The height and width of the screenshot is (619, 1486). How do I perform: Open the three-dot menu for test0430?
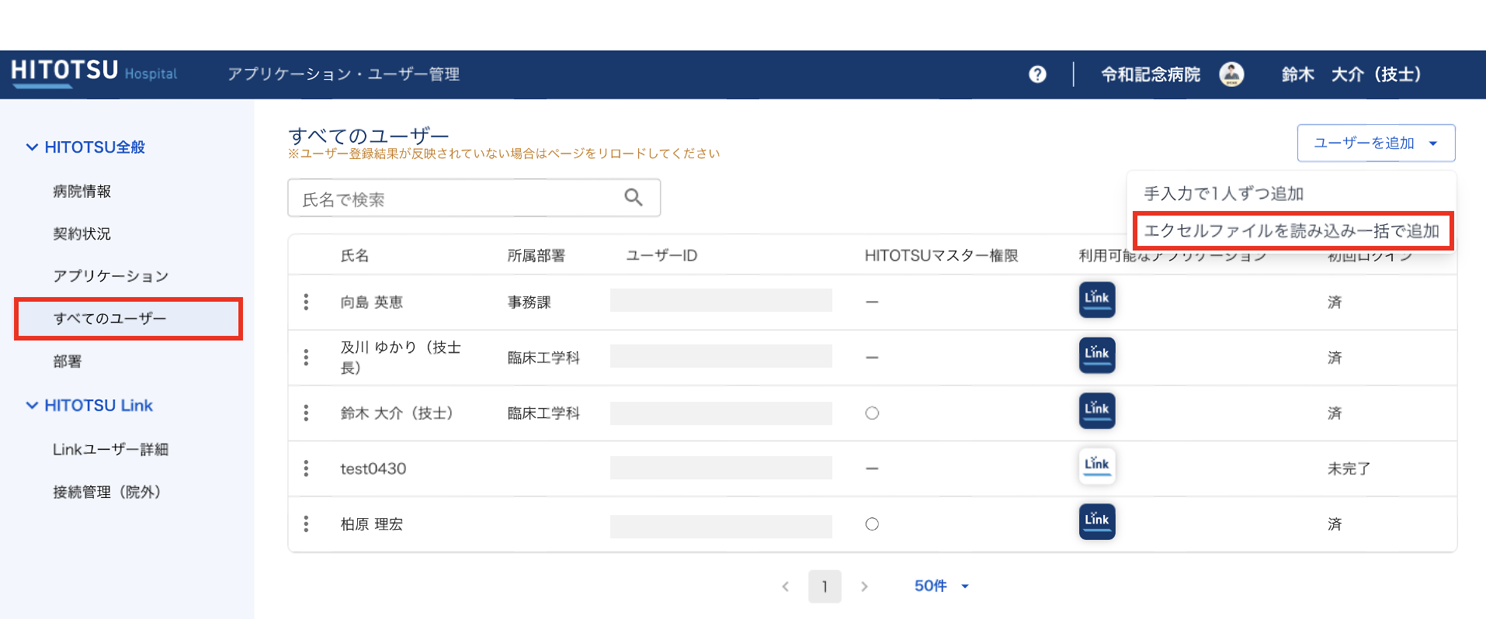tap(306, 469)
